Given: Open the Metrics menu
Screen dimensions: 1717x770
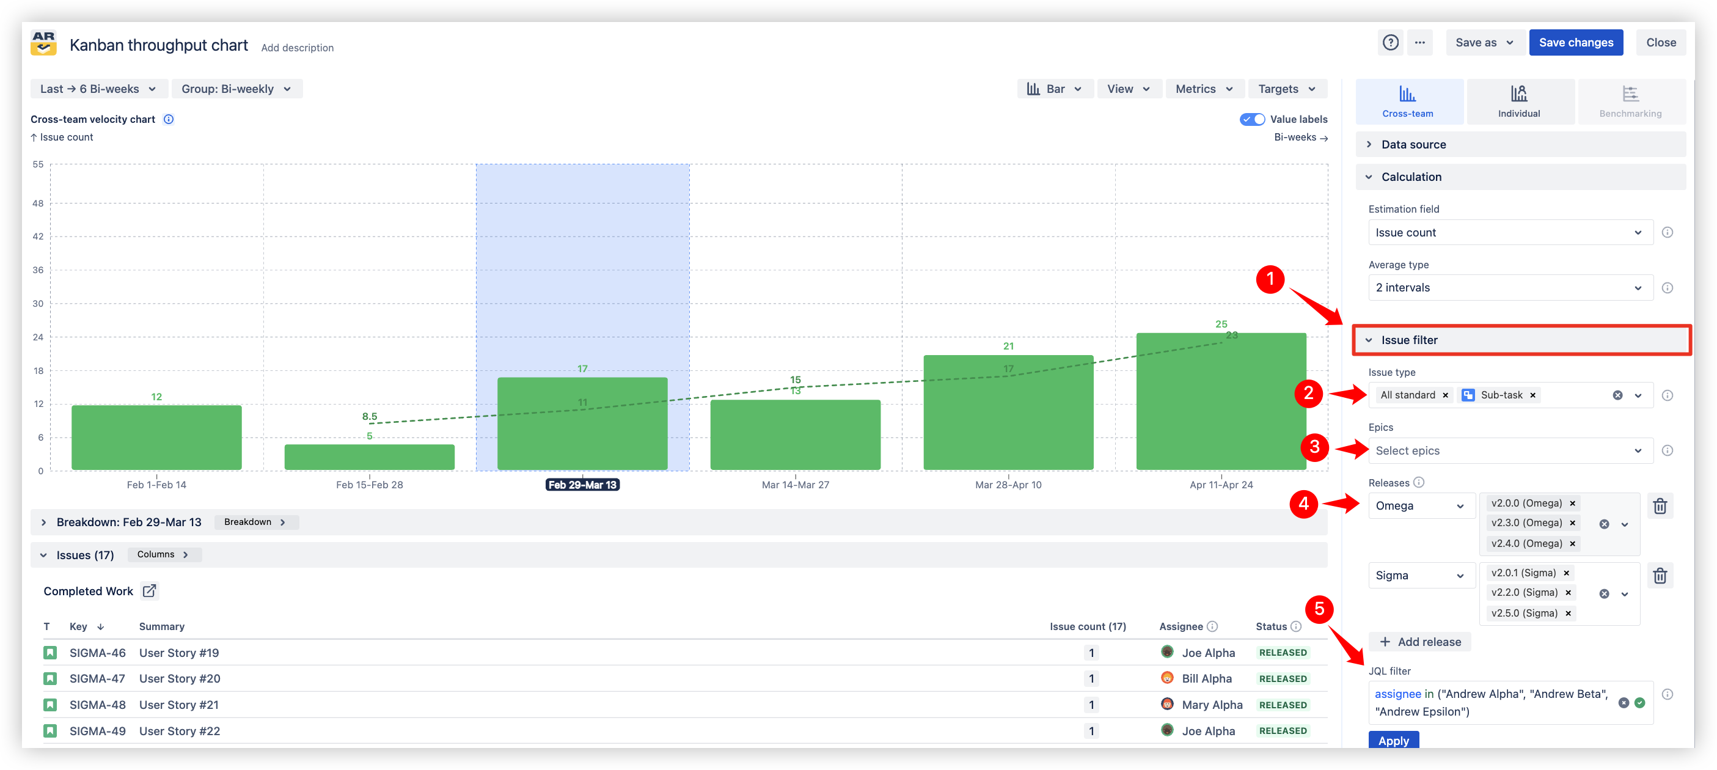Looking at the screenshot, I should coord(1203,89).
